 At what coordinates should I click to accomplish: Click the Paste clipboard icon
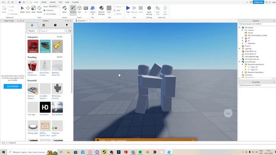(x=4, y=9)
